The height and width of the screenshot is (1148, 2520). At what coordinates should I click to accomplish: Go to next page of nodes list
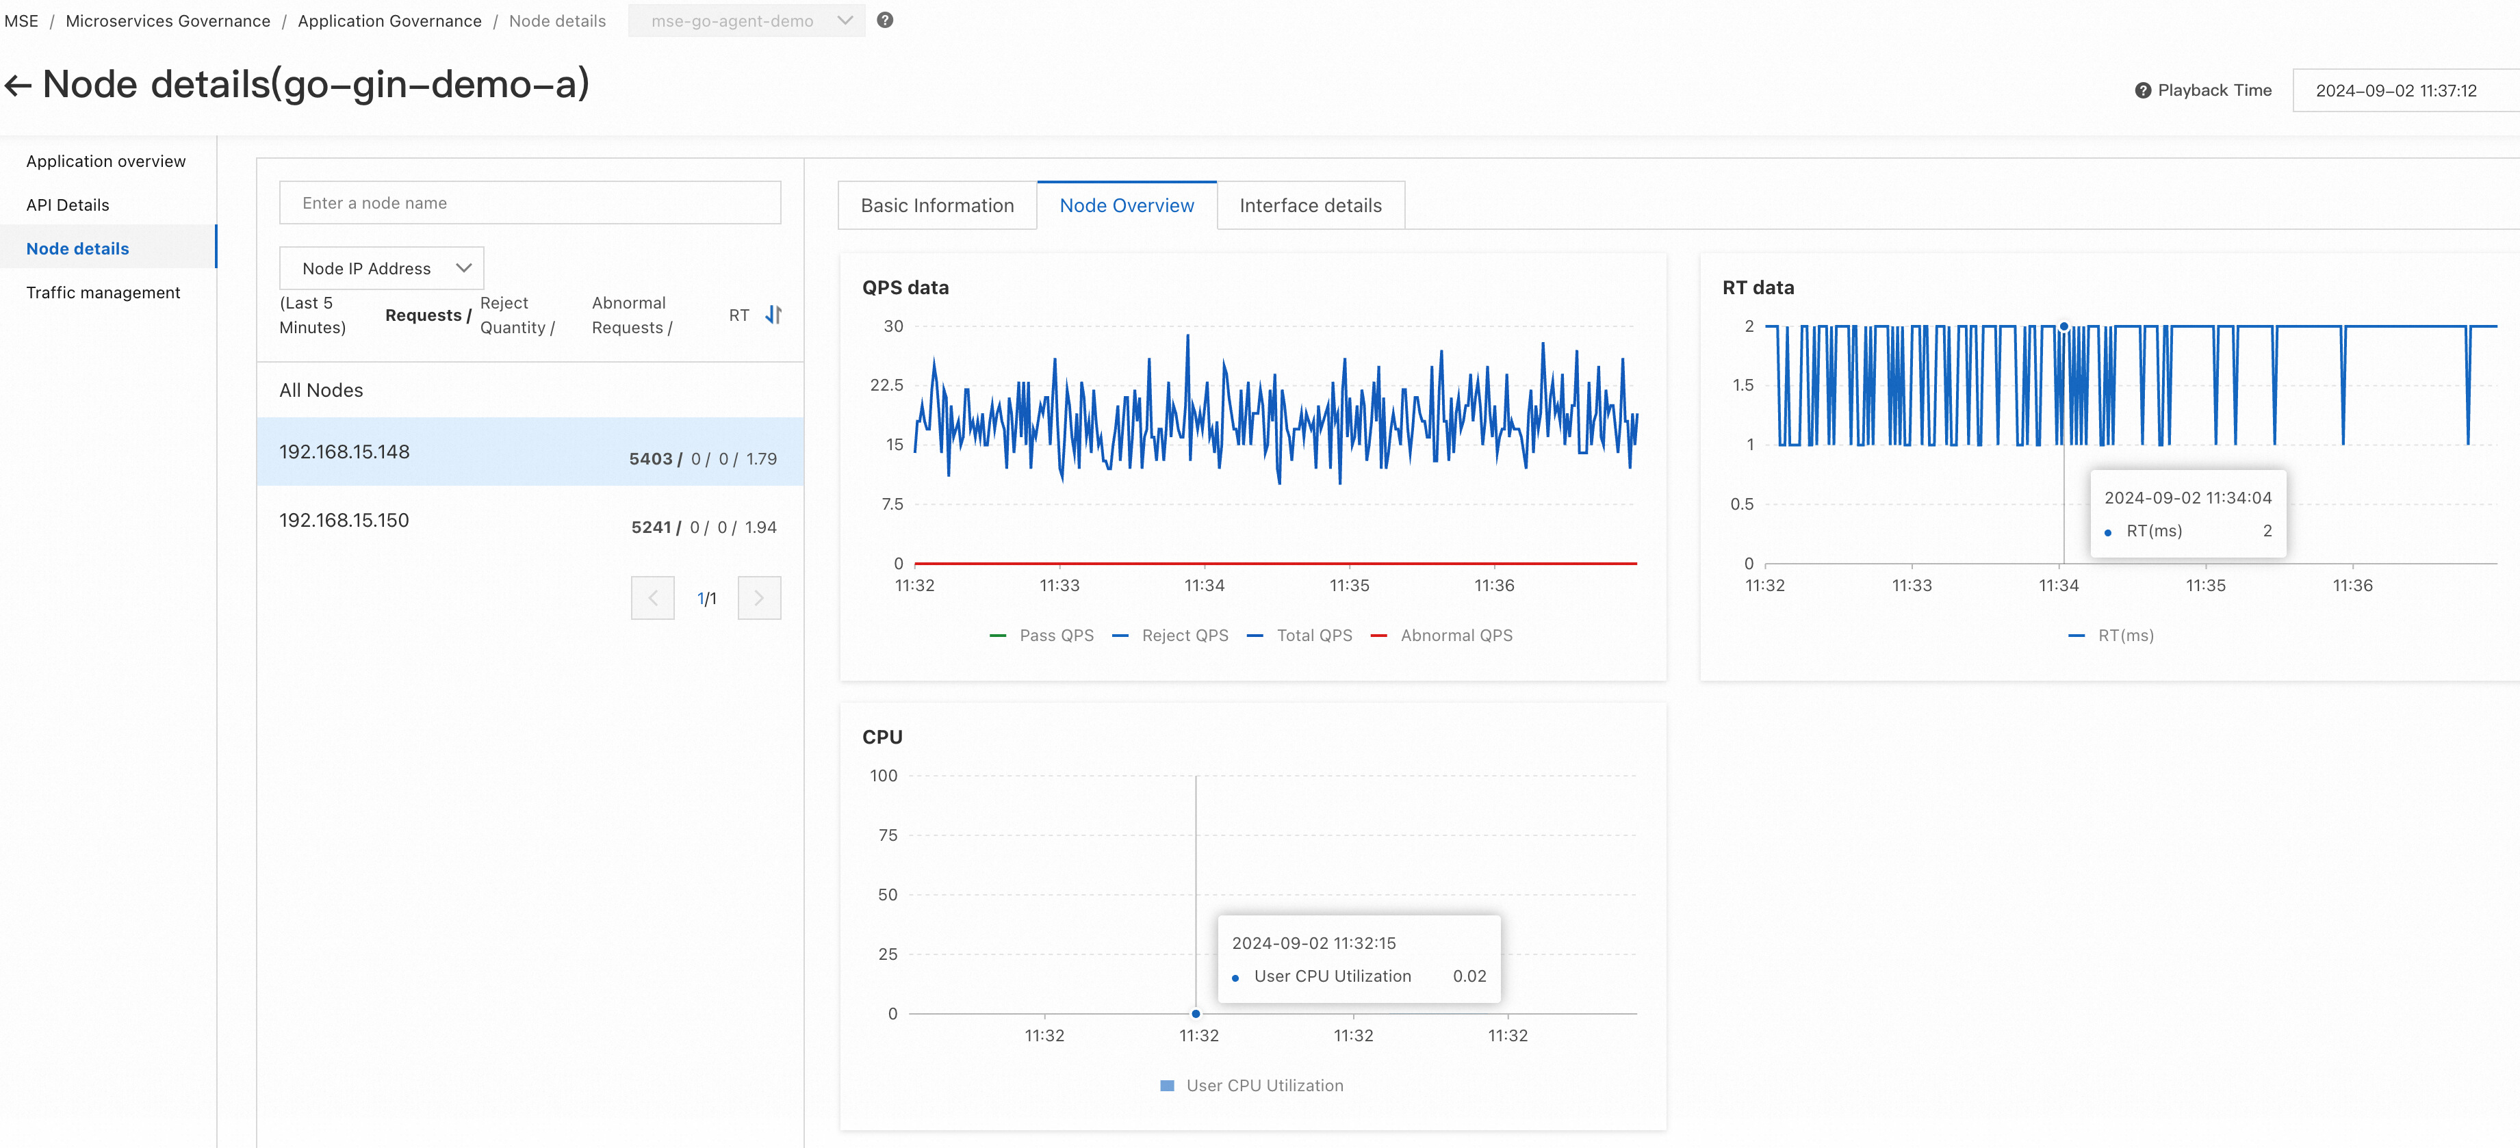point(758,597)
